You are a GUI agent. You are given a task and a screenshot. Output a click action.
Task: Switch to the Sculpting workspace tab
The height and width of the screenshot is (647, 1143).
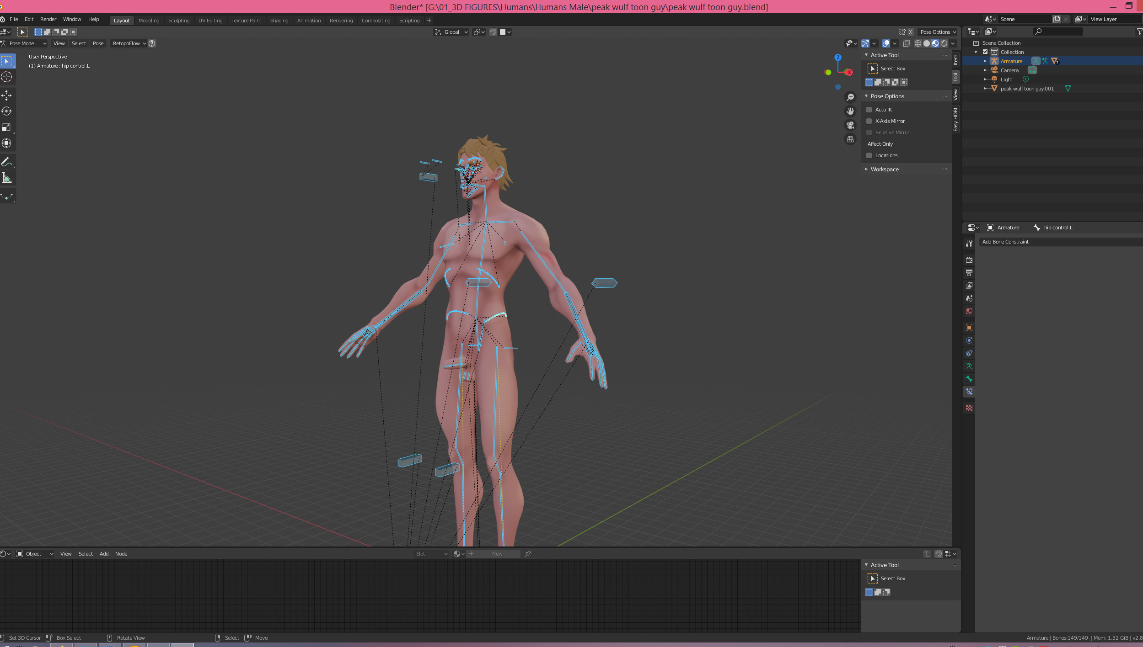tap(178, 21)
